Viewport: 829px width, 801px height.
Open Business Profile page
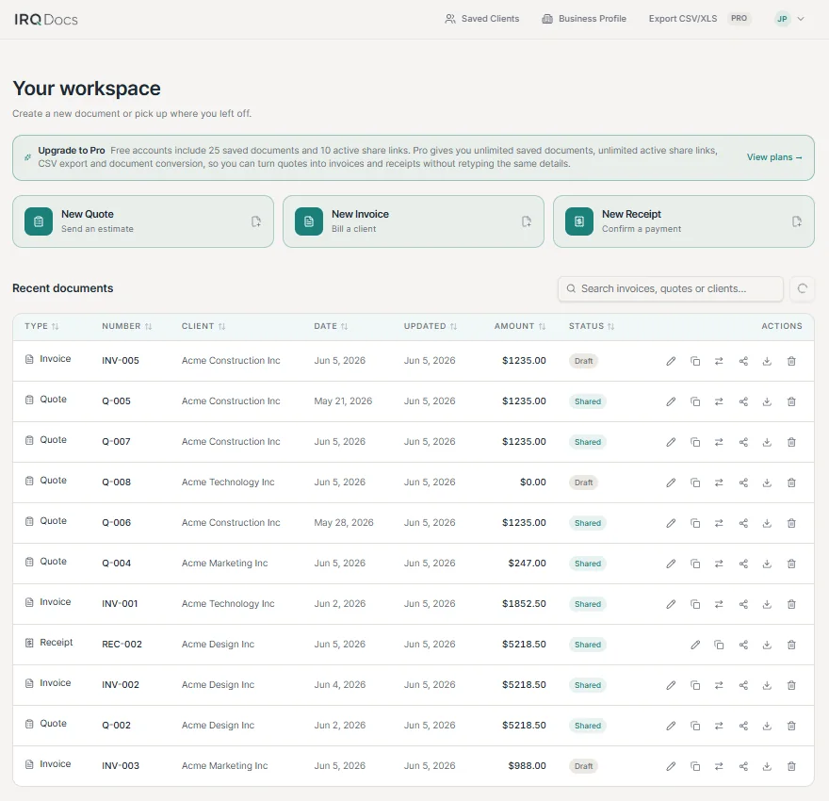pos(584,19)
